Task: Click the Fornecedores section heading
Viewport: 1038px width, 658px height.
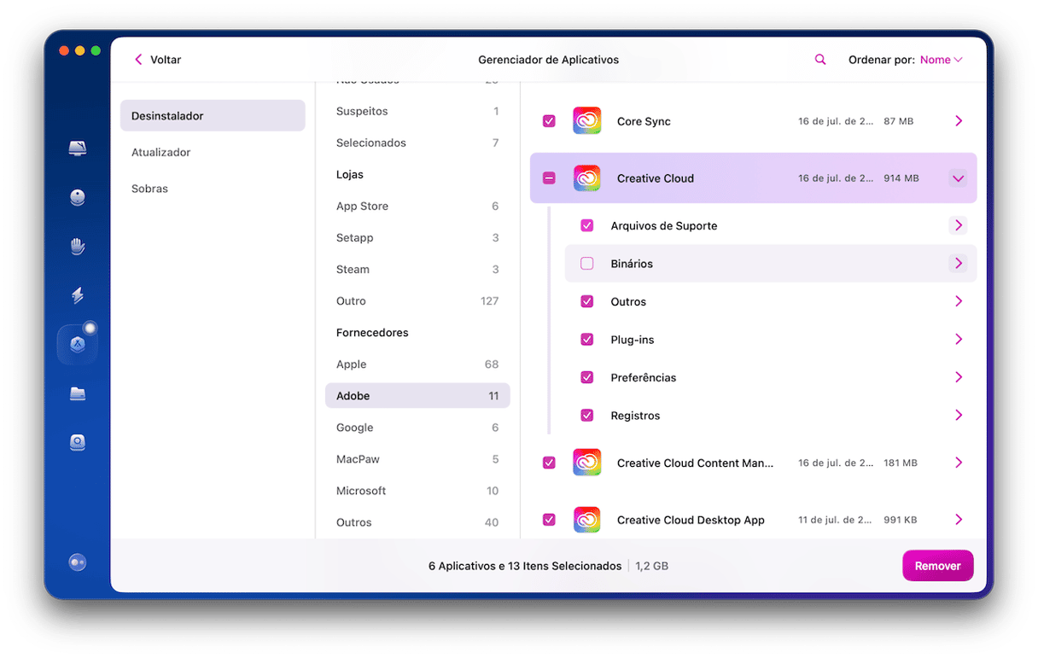Action: [x=372, y=332]
